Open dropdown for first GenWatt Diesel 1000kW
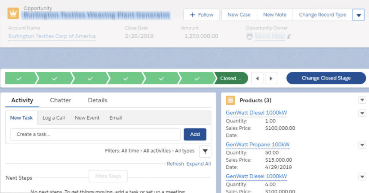Image resolution: width=369 pixels, height=193 pixels. point(362,113)
